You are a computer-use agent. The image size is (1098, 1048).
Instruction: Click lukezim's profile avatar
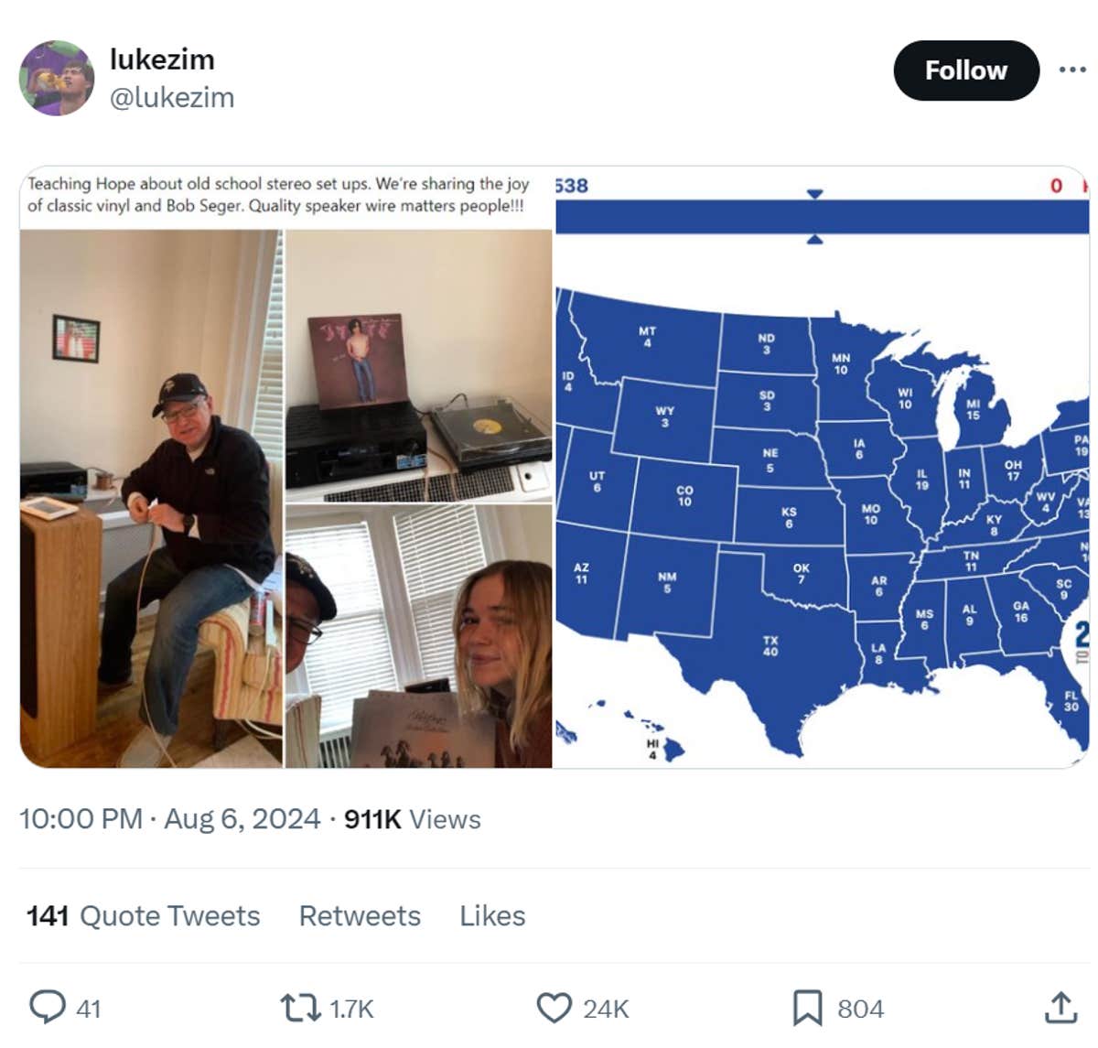click(57, 78)
